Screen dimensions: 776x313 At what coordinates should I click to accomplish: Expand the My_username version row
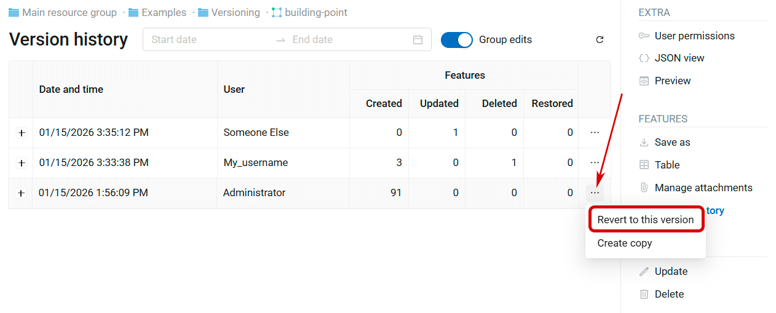point(22,163)
